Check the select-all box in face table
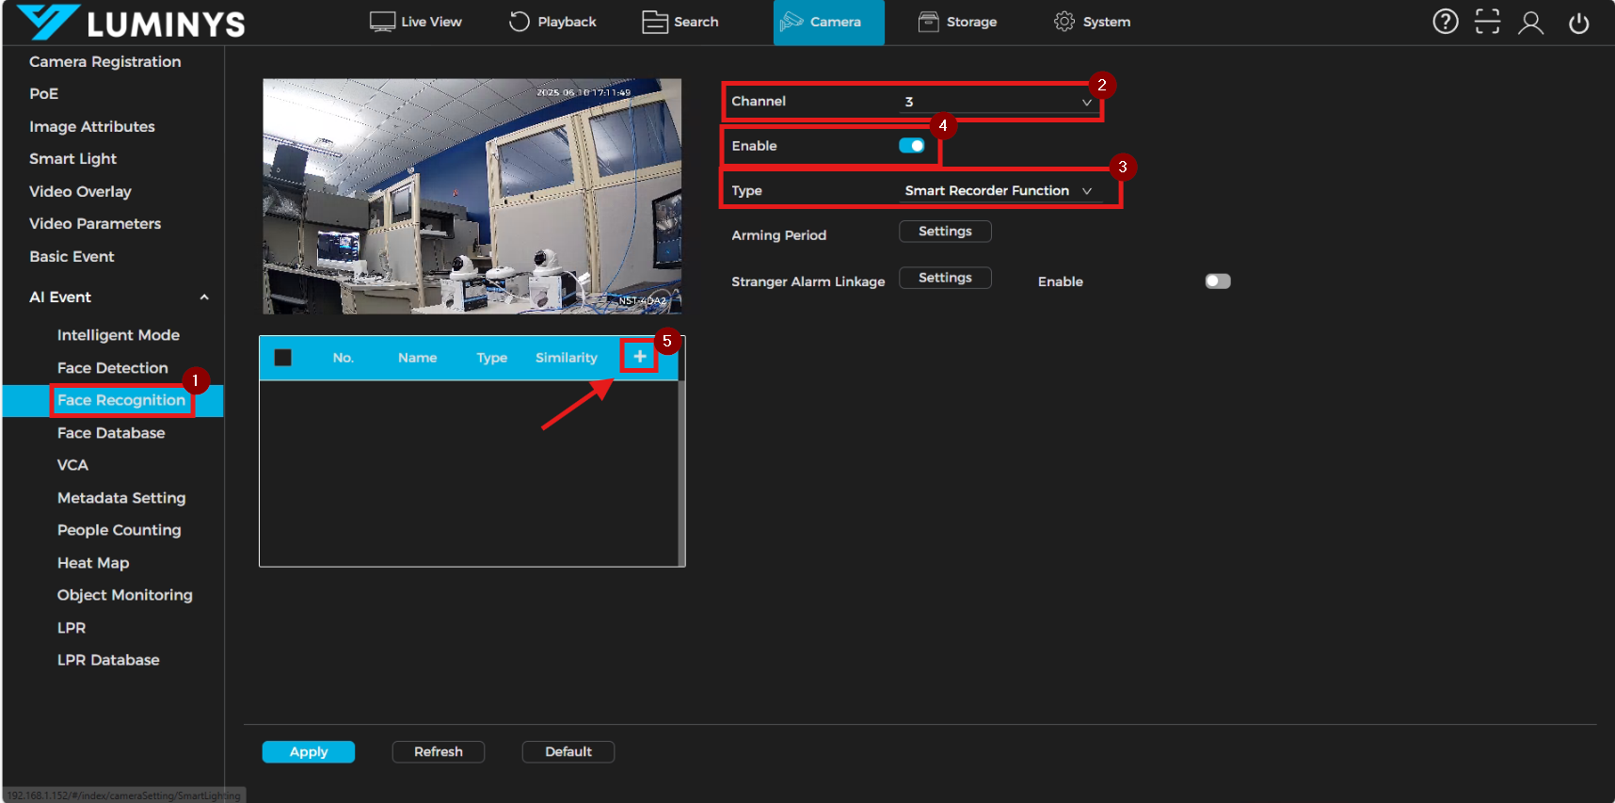This screenshot has height=803, width=1615. tap(283, 358)
